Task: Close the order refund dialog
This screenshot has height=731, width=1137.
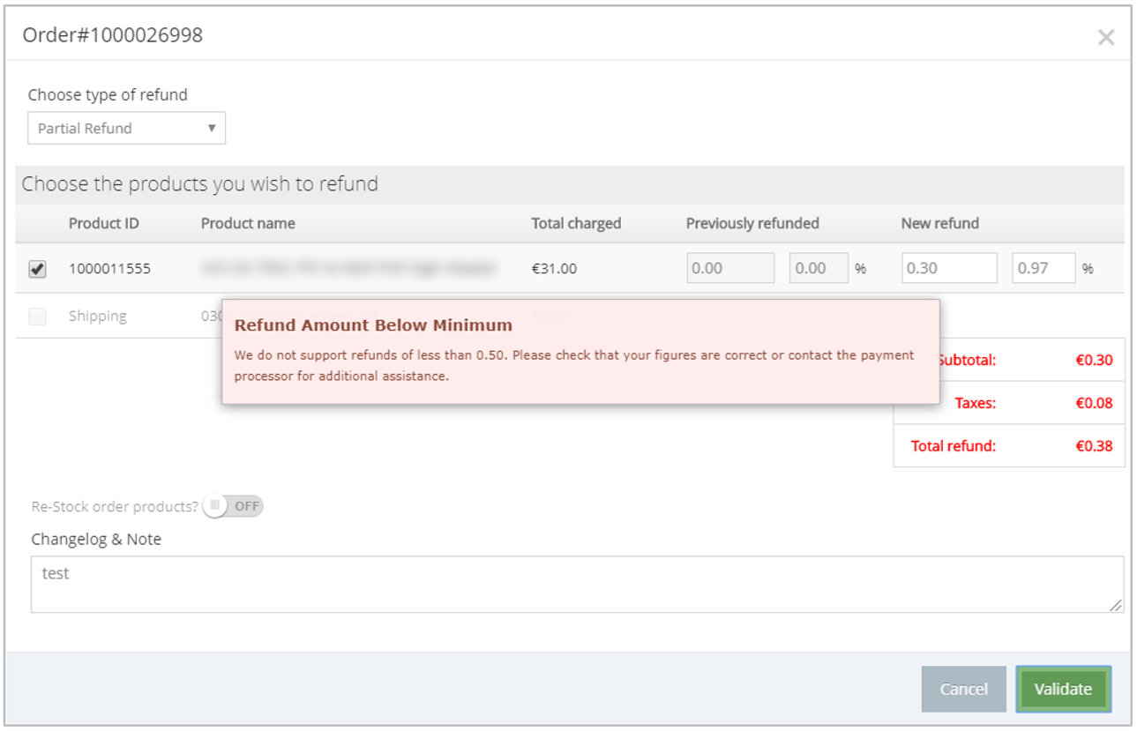Action: (x=1105, y=37)
